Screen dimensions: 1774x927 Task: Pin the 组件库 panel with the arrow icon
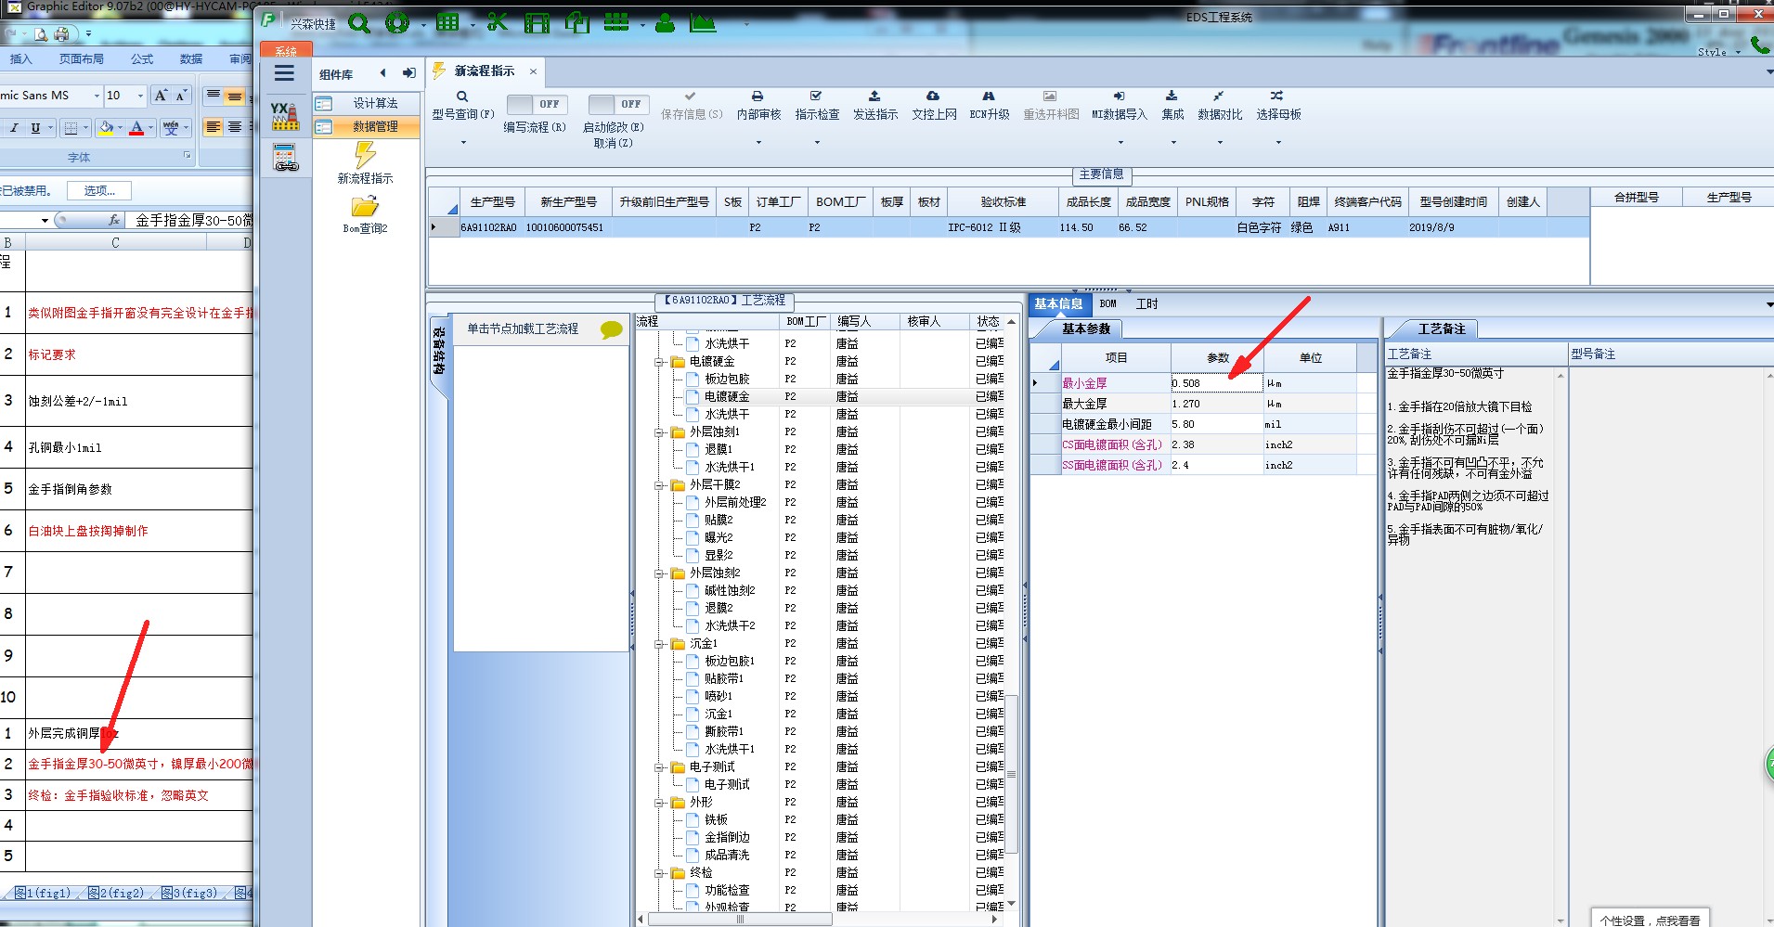pos(408,73)
